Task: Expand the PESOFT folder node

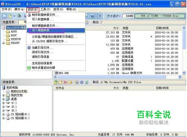Action: 3,43
